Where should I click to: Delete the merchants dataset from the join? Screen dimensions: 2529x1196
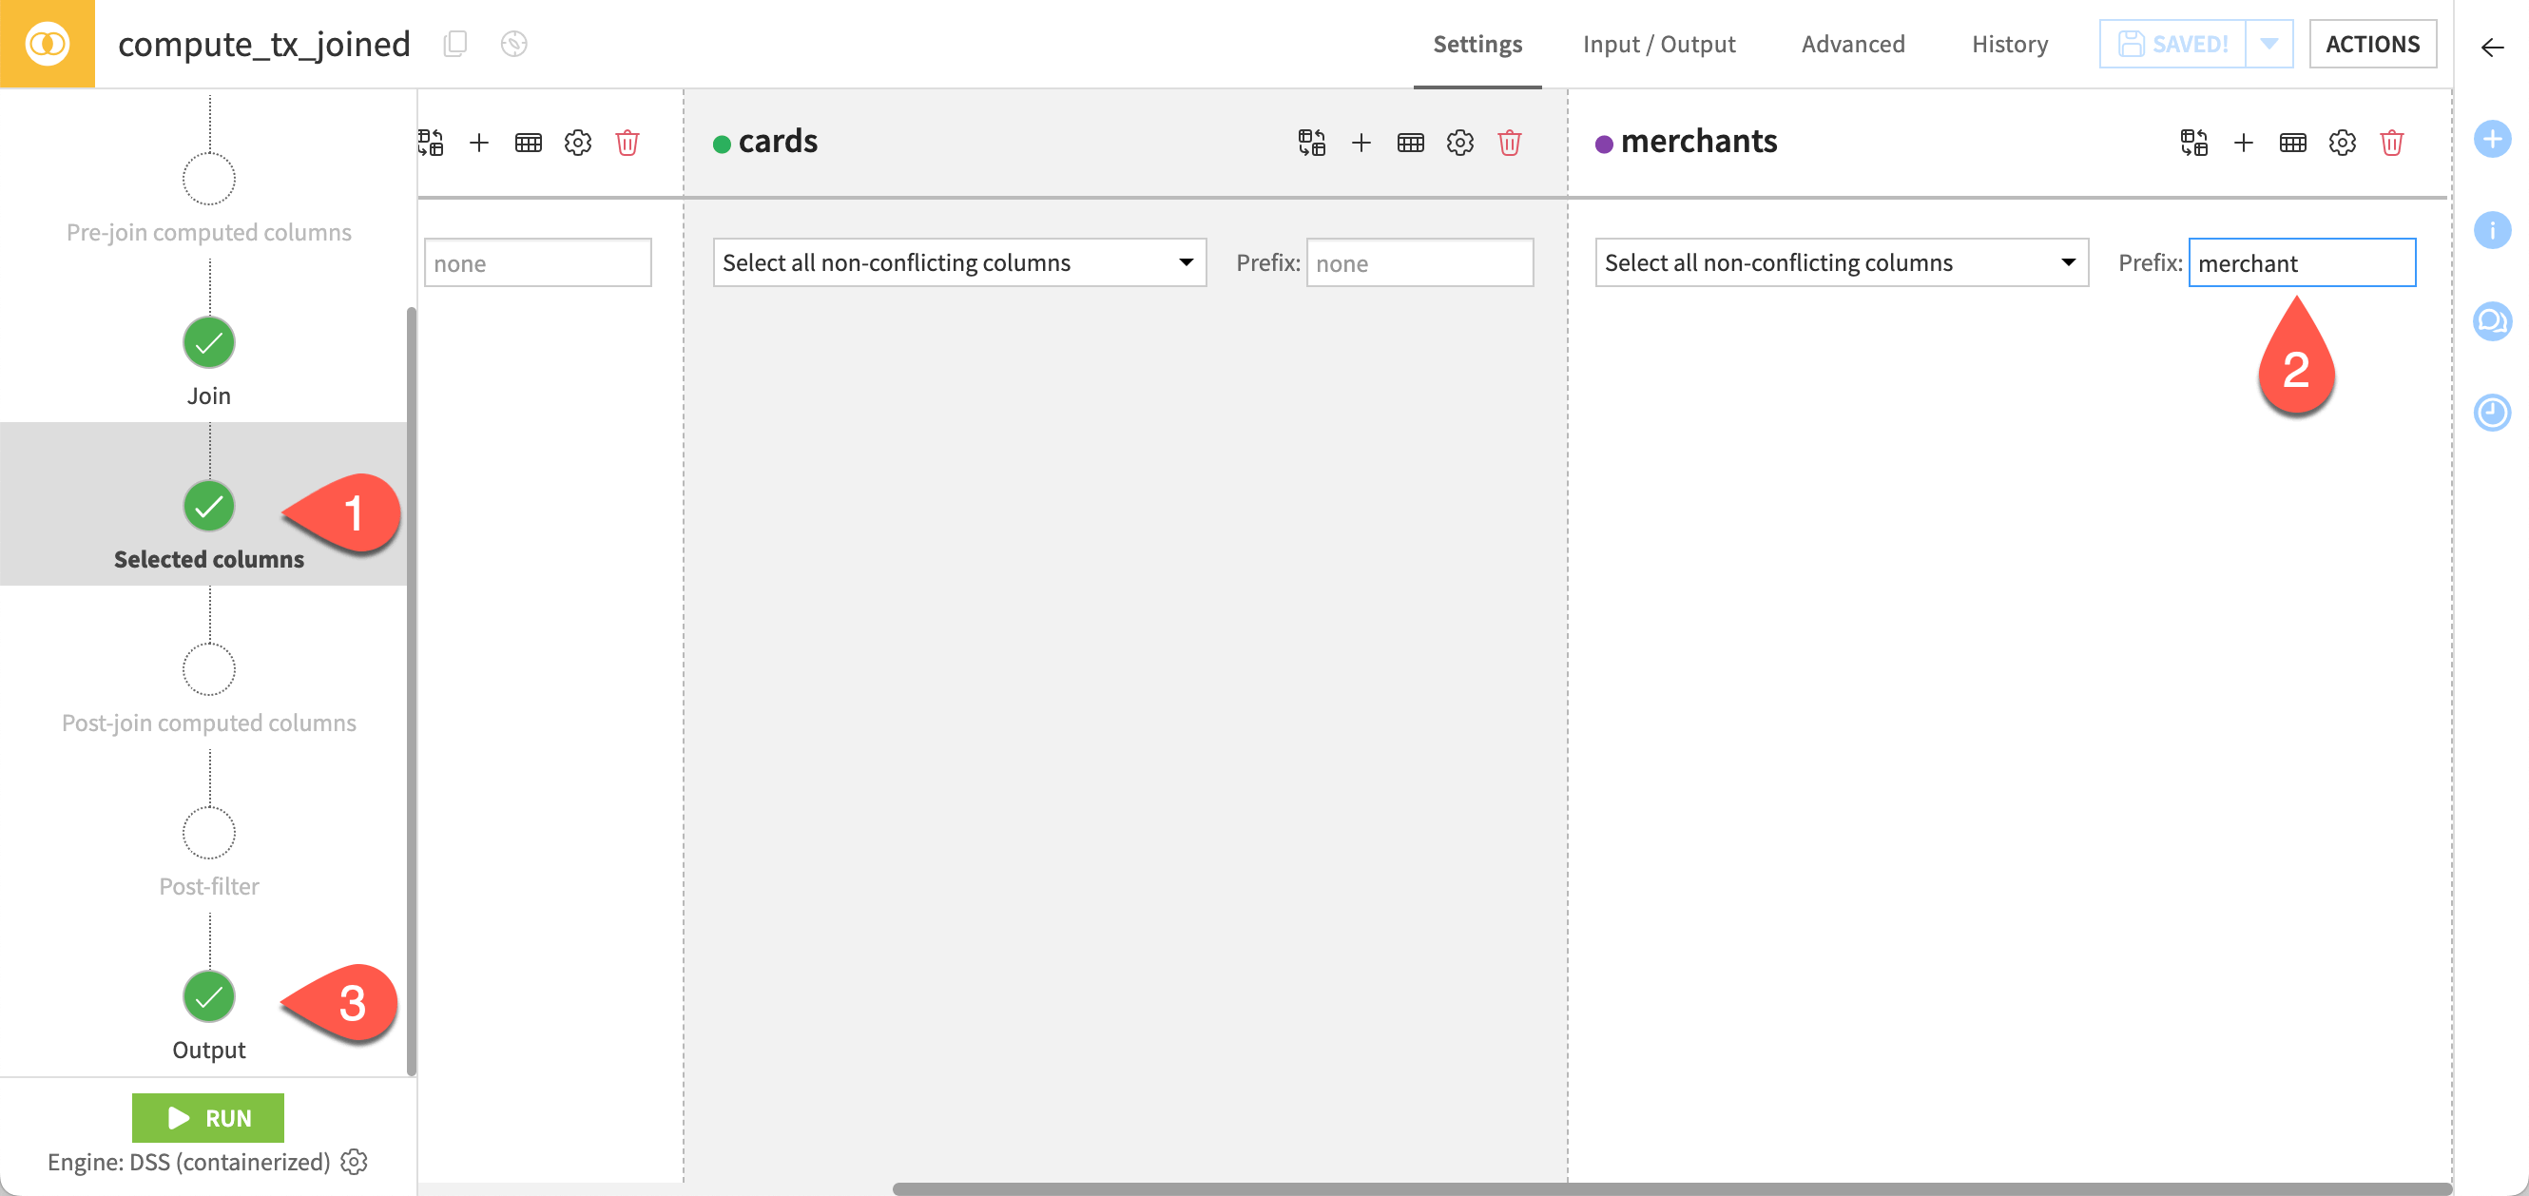click(2390, 143)
